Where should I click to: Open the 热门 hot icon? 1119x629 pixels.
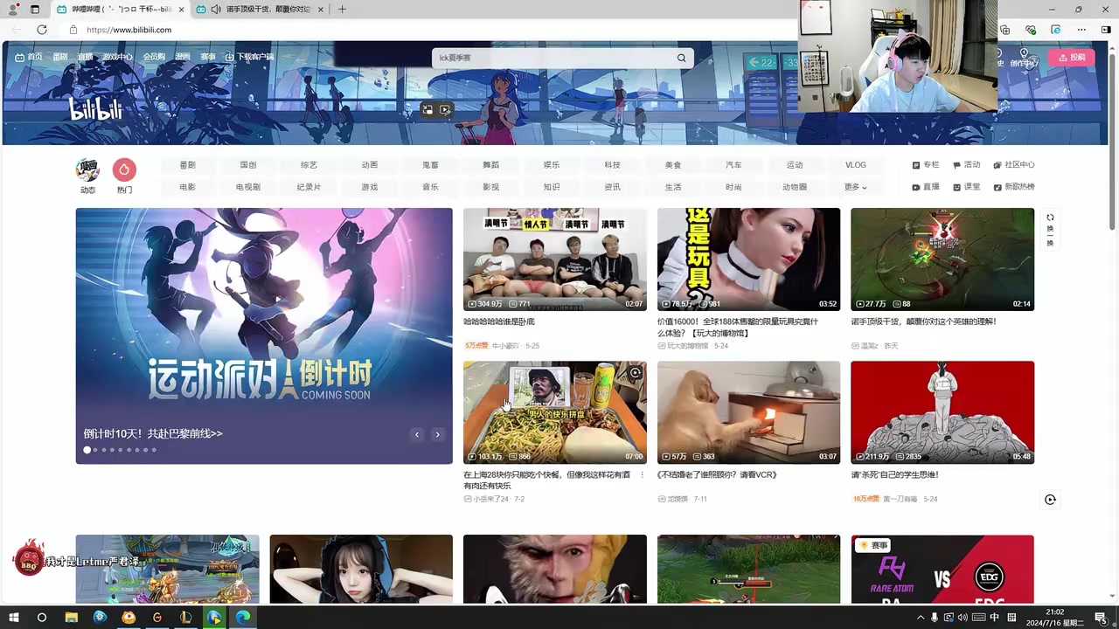point(124,169)
